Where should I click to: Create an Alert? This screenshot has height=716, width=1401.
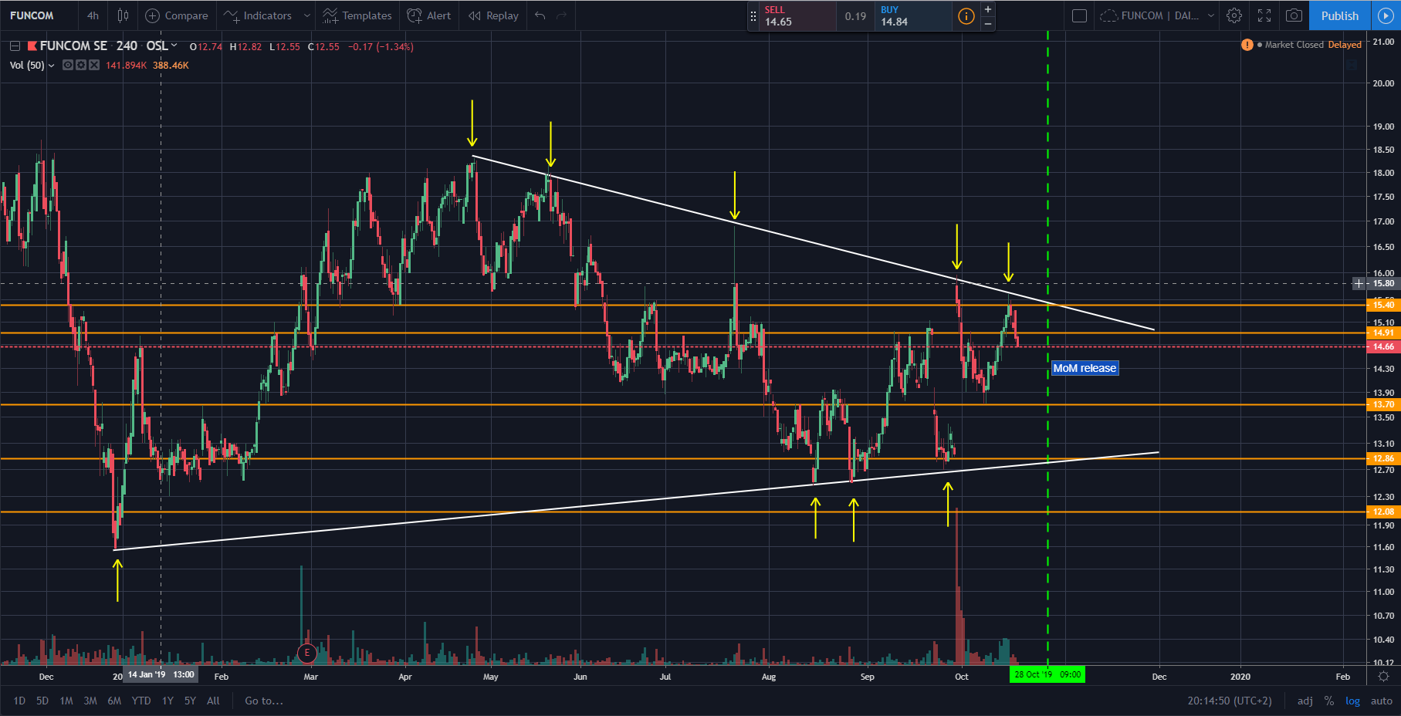429,15
